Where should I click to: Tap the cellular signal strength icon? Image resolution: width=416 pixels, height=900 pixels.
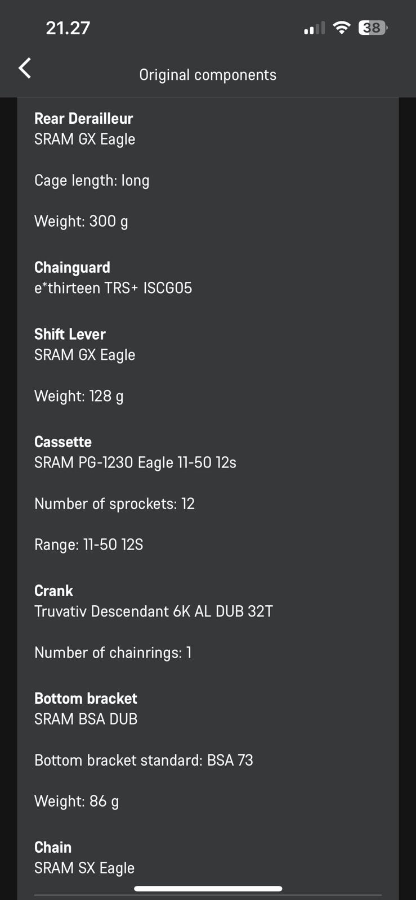pos(314,28)
